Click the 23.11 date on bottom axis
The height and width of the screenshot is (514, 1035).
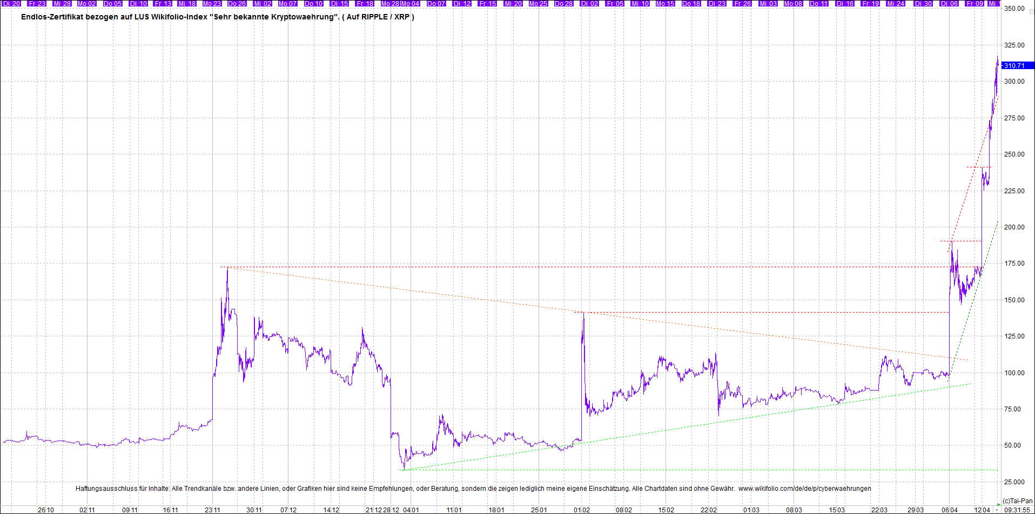click(212, 510)
